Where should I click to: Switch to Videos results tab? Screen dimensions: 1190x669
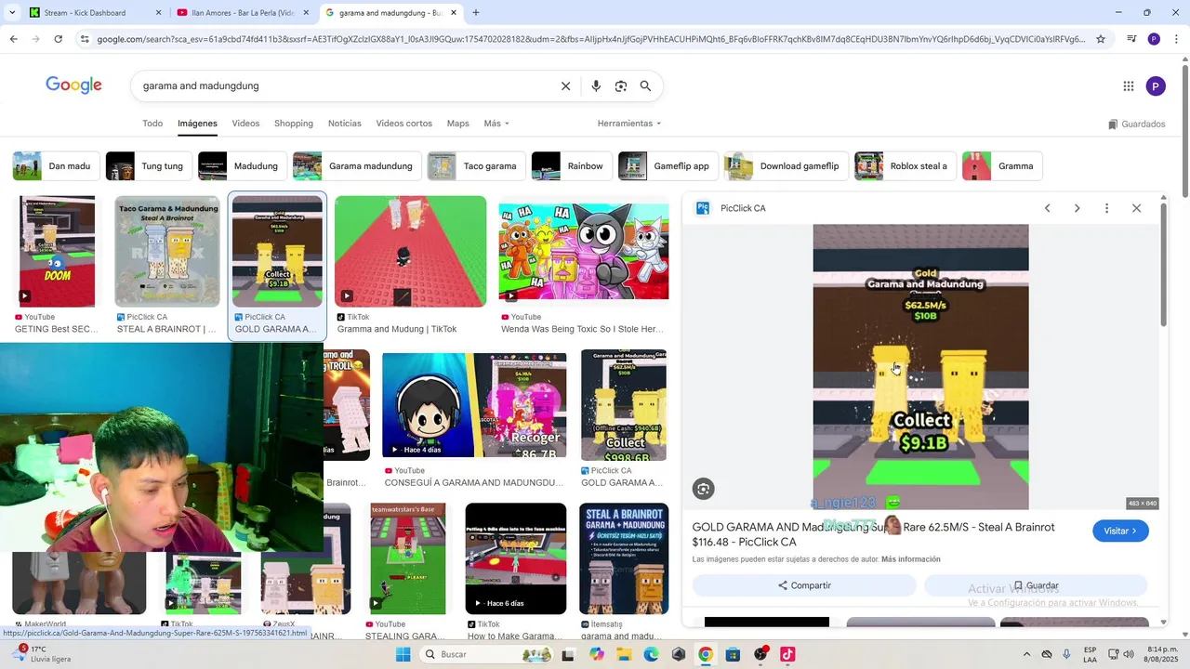(x=245, y=124)
